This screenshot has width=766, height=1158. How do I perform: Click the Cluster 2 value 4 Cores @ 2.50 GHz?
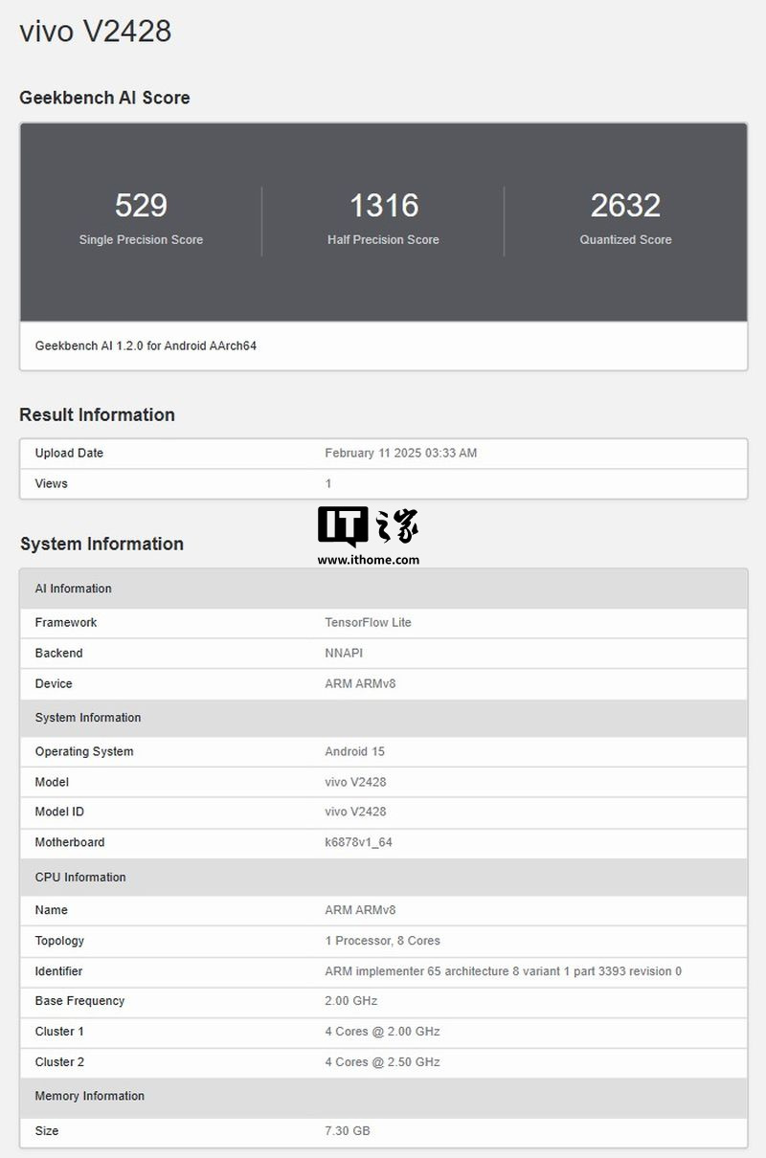382,1061
